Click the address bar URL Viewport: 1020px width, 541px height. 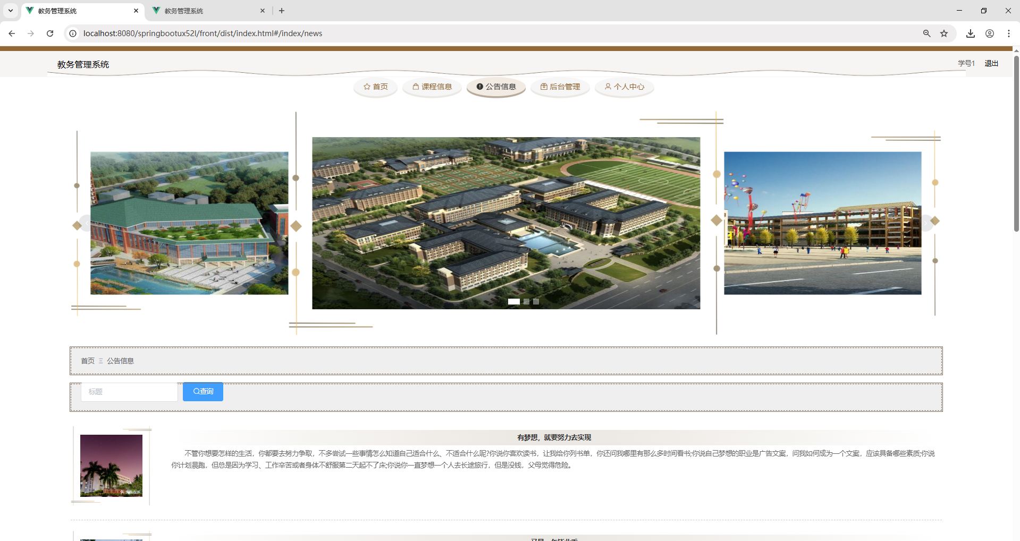pos(203,33)
